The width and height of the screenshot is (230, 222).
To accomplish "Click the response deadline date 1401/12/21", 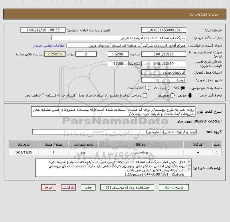I will coord(164,54).
